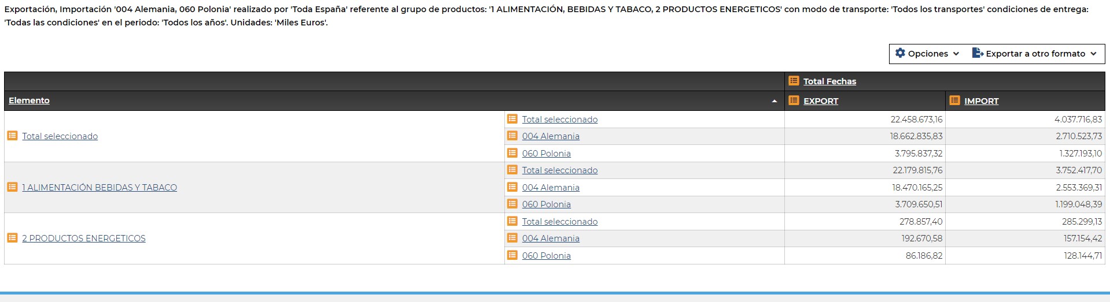Open the Opciones dropdown chevron
Screen dimensions: 1110x302
(956, 54)
